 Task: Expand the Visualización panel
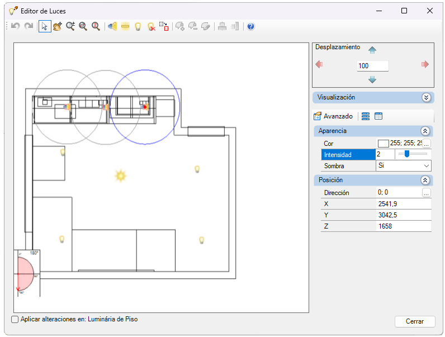click(426, 98)
